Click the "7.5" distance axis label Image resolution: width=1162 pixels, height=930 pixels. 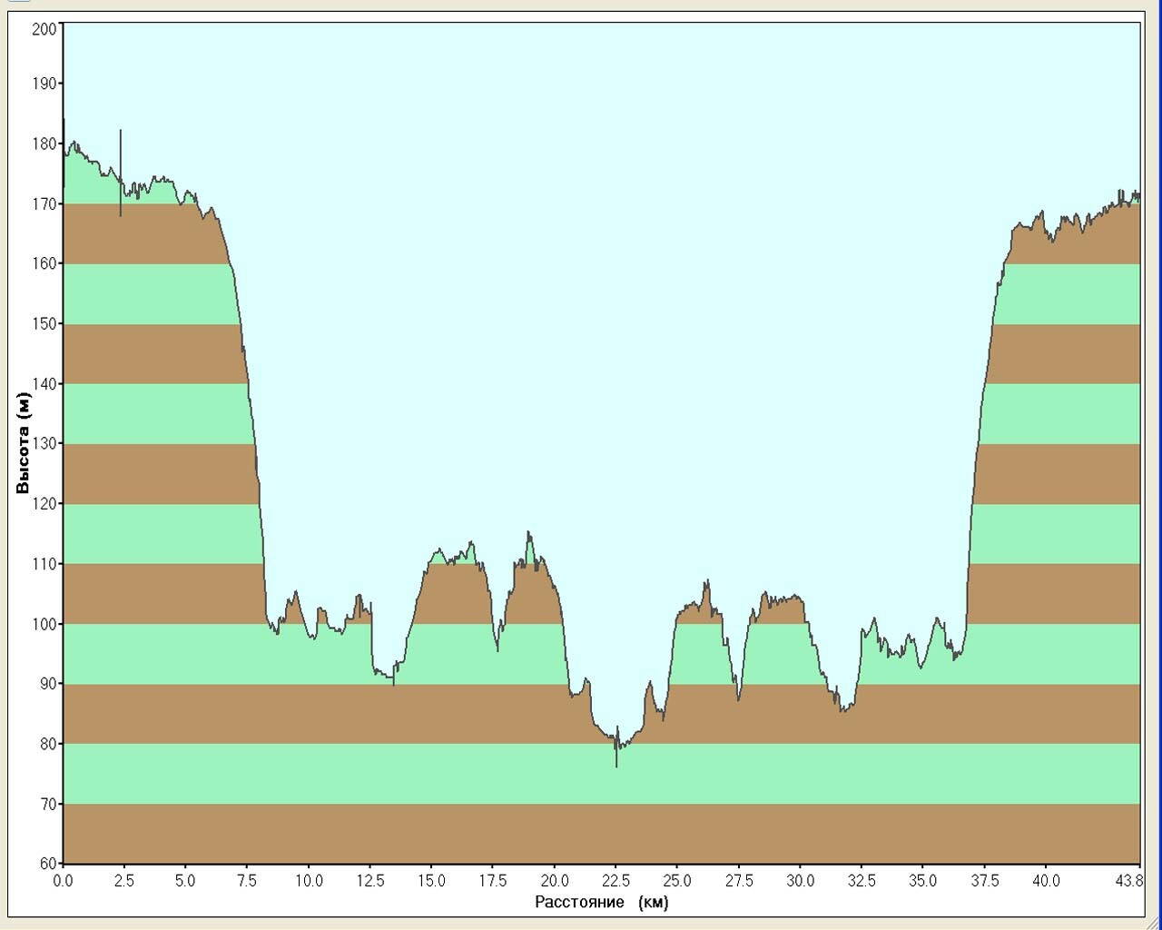tap(248, 880)
